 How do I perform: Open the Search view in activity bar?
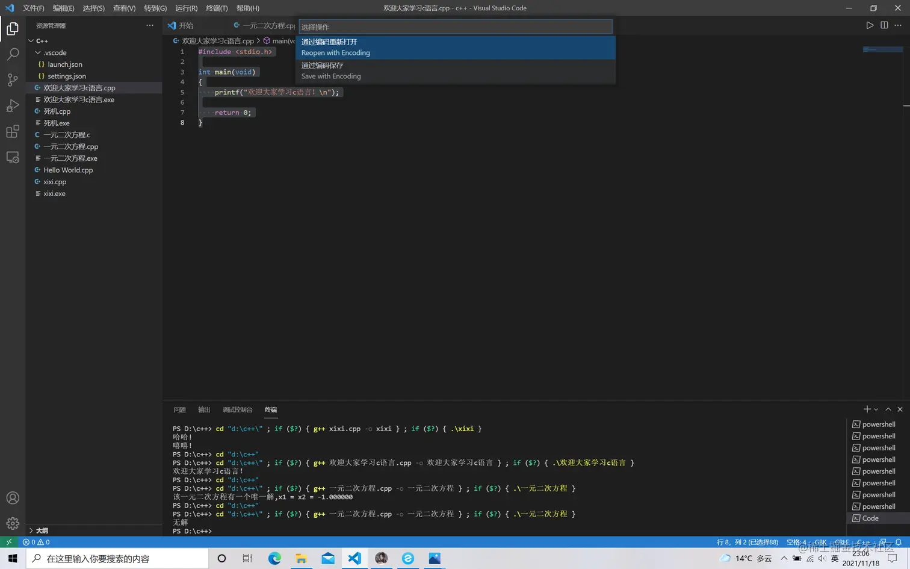[13, 54]
